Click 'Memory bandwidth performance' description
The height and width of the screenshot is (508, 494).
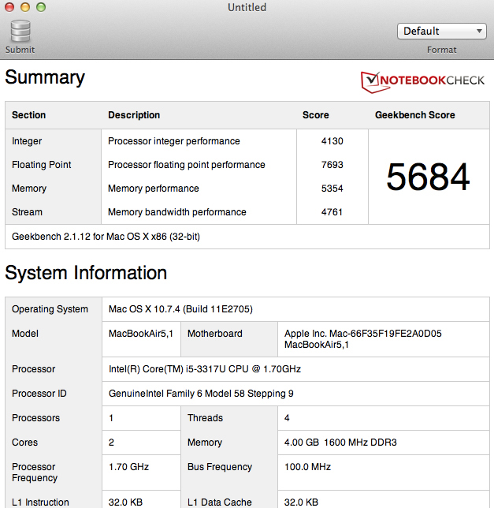[177, 212]
